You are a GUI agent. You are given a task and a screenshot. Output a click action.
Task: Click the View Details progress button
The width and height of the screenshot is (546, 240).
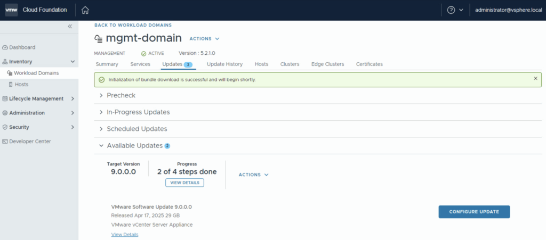[x=184, y=183]
